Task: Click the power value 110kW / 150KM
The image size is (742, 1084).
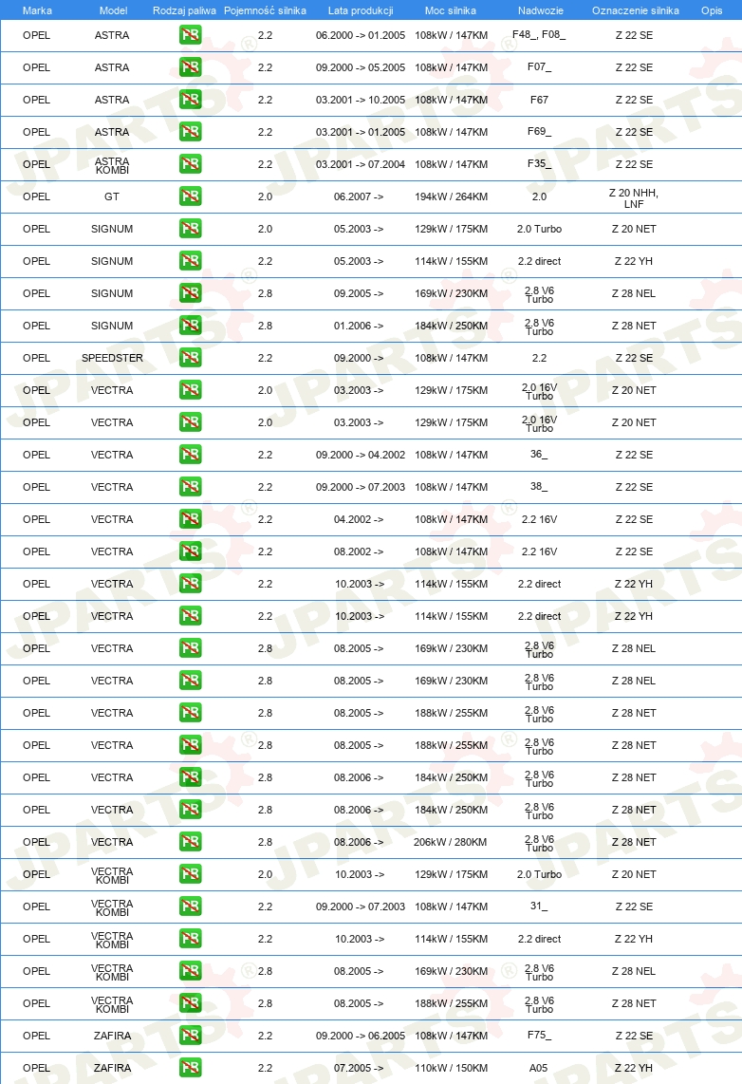Action: click(x=451, y=1068)
